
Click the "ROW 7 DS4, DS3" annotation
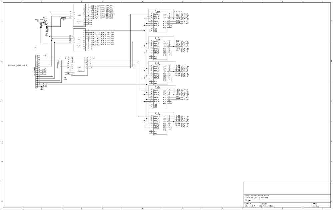tap(107, 18)
